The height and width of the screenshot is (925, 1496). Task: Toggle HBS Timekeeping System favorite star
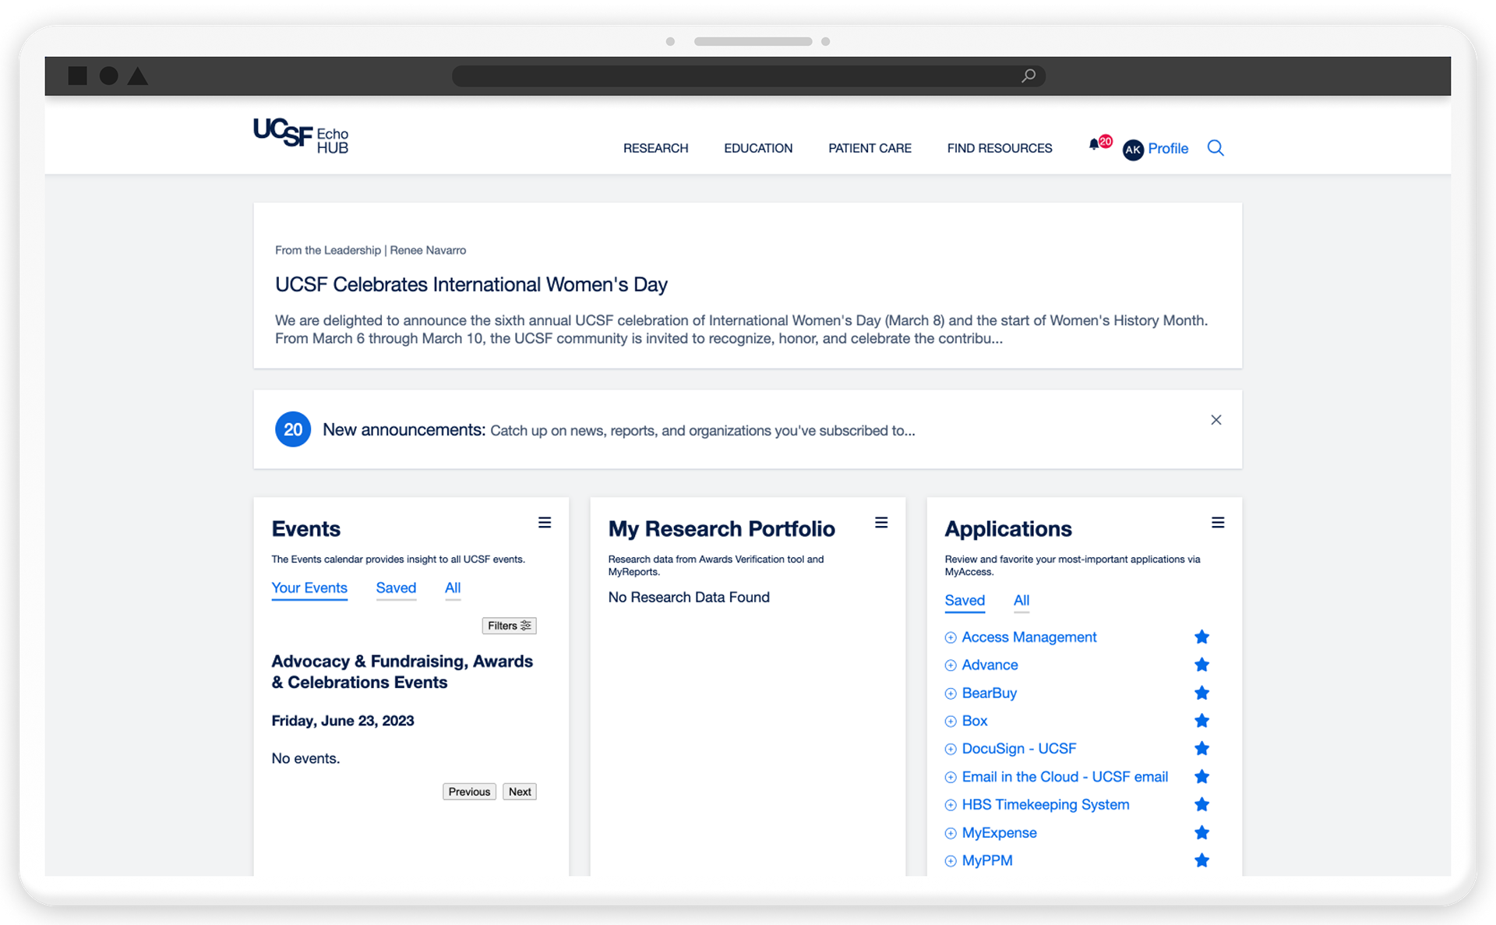tap(1201, 805)
